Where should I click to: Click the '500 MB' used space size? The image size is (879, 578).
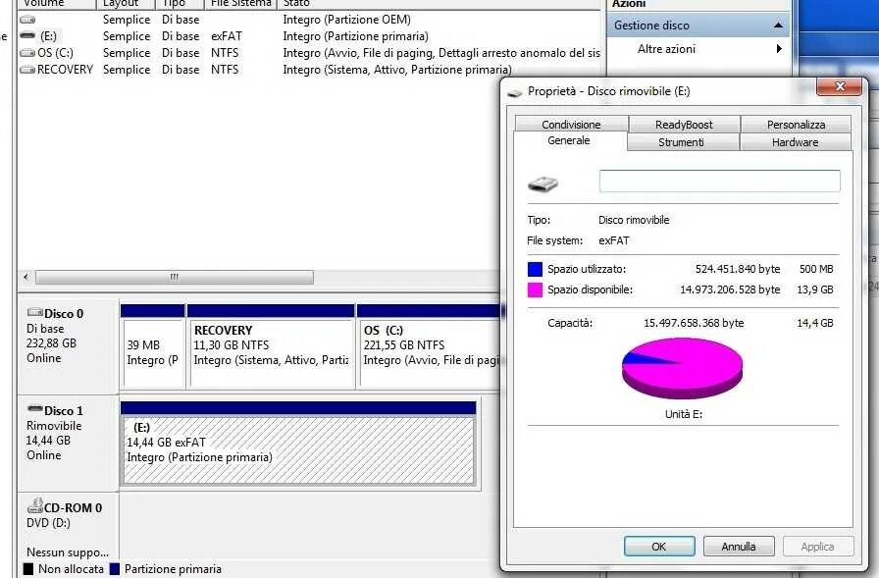816,269
